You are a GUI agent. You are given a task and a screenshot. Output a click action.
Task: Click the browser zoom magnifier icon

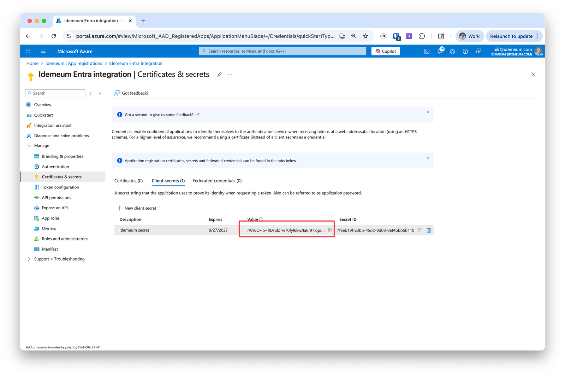point(354,36)
